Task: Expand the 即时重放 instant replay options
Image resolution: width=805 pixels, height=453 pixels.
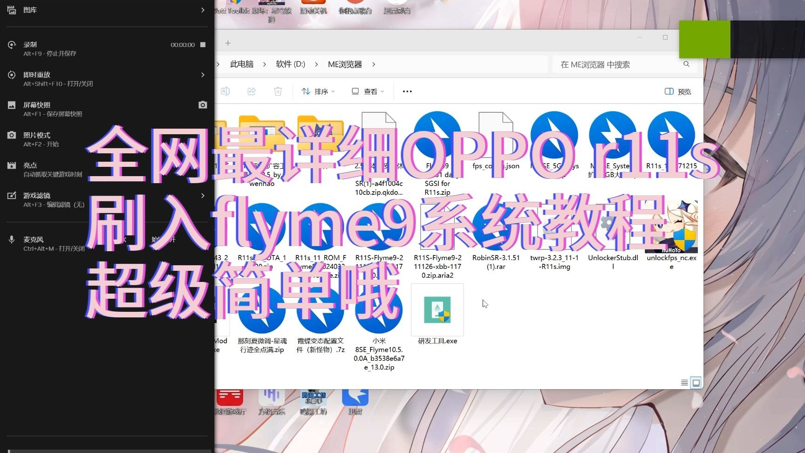Action: 203,75
